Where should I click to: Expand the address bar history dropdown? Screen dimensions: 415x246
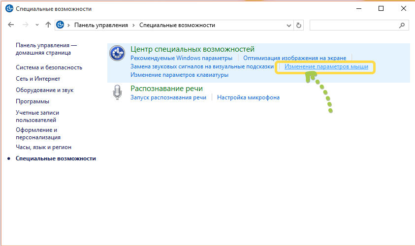pos(289,25)
